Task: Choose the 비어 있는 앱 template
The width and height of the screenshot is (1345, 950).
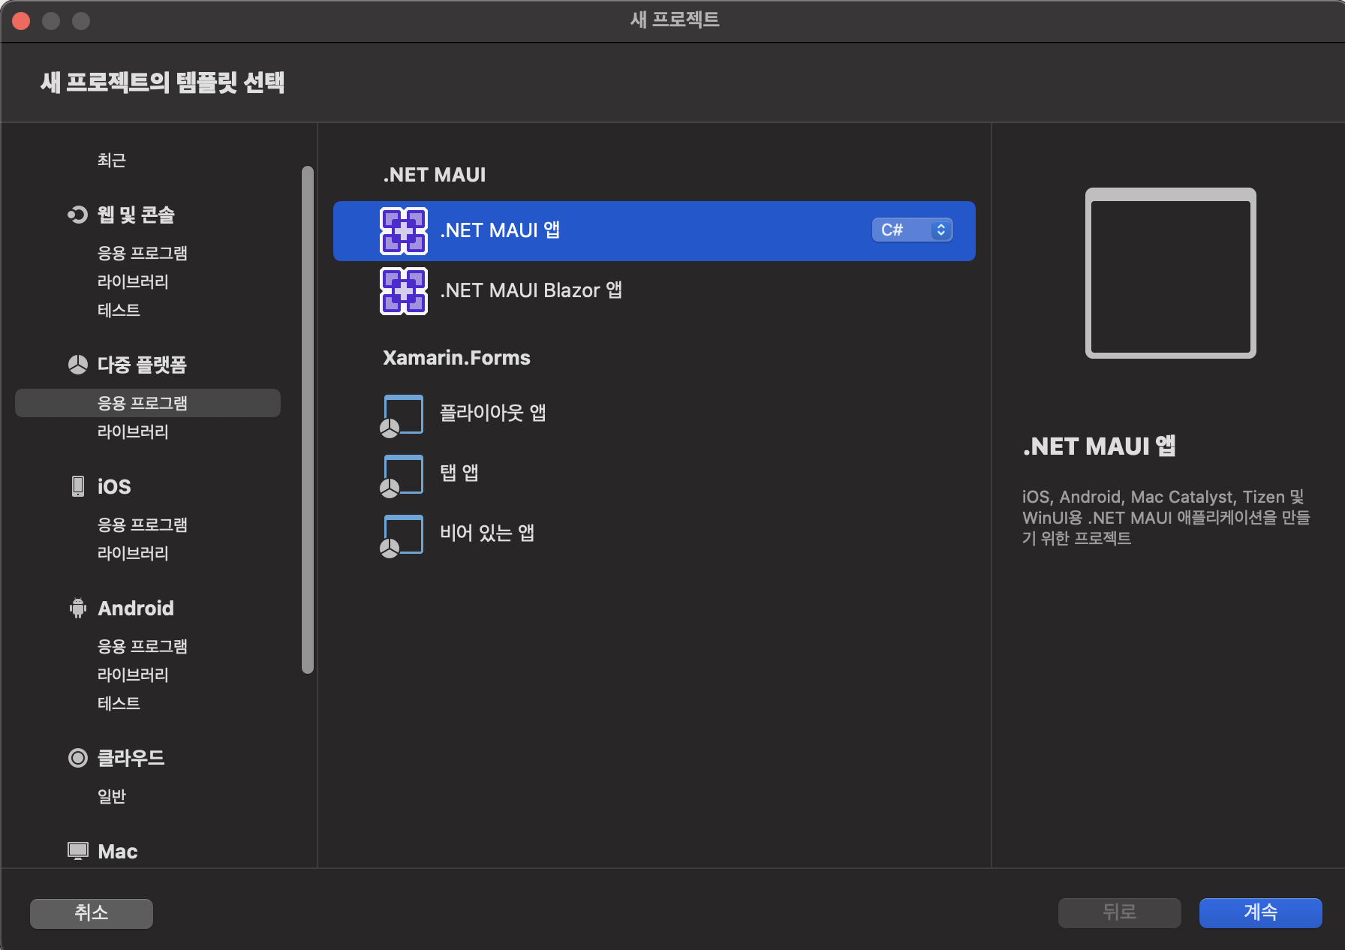Action: pyautogui.click(x=654, y=533)
